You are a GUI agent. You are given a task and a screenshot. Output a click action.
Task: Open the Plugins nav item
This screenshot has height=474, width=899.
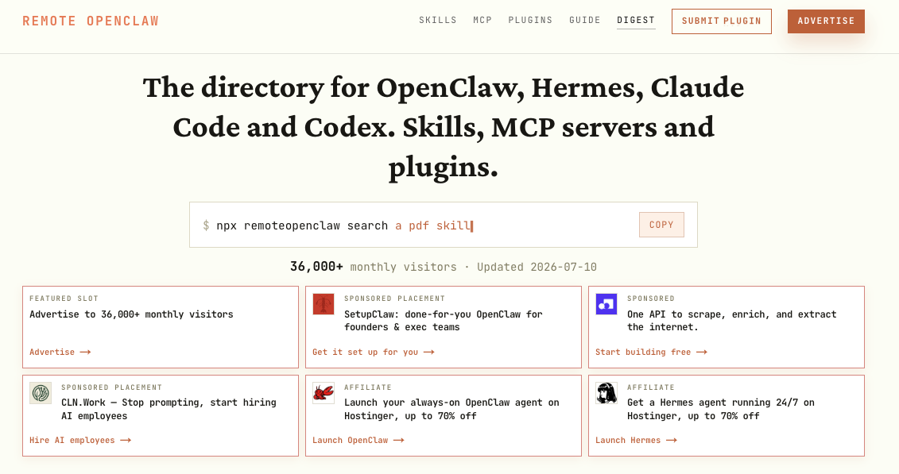530,20
